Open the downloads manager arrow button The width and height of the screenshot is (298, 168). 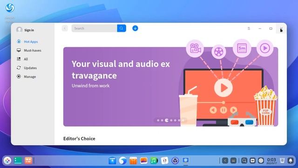(135, 28)
